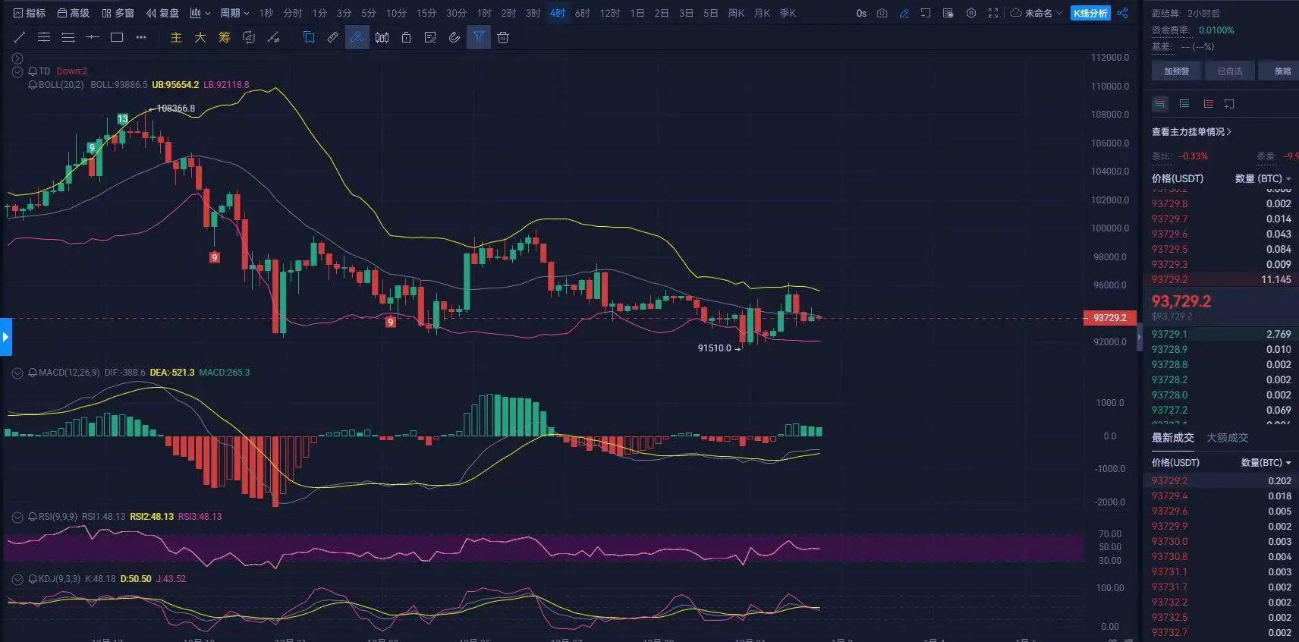Viewport: 1299px width, 642px height.
Task: Click the BOLL indicator alert bell
Action: [33, 85]
